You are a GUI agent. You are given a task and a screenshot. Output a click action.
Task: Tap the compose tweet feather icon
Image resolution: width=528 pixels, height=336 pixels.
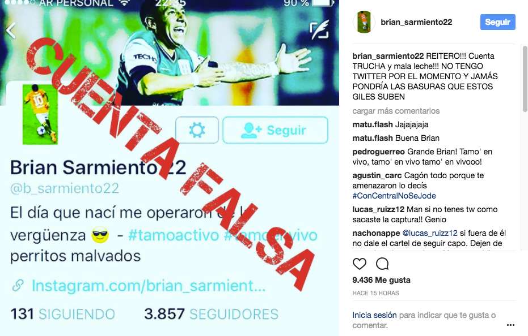tap(319, 29)
